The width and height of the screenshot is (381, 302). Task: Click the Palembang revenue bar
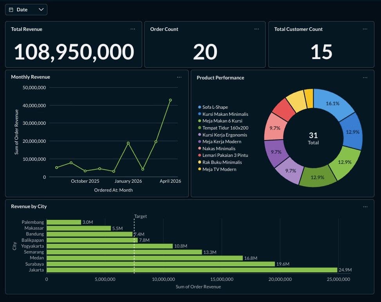pos(64,222)
